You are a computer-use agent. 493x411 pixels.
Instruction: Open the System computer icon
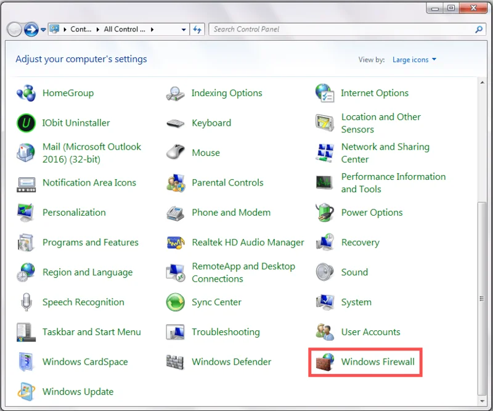pos(325,302)
